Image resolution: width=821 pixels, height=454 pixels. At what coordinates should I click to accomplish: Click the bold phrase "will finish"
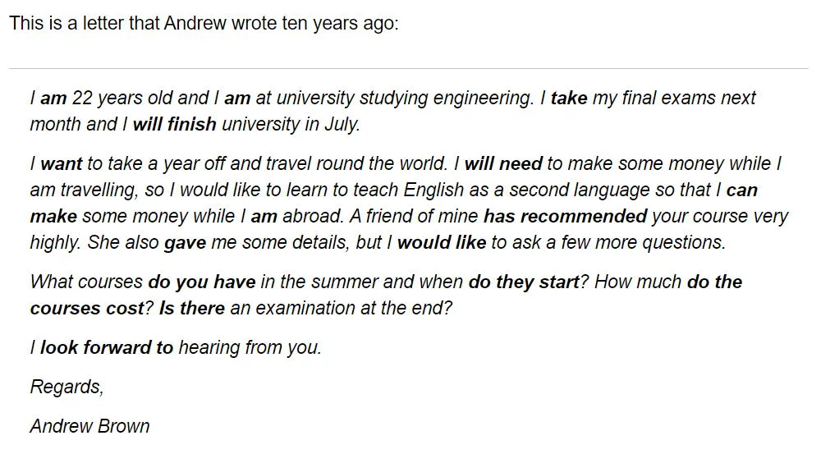click(x=175, y=125)
